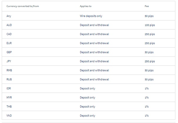Click the GBP row's '50 pips' fee

(149, 52)
